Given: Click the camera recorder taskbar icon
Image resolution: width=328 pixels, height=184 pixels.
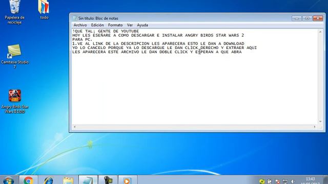Looking at the screenshot, I should [x=108, y=180].
